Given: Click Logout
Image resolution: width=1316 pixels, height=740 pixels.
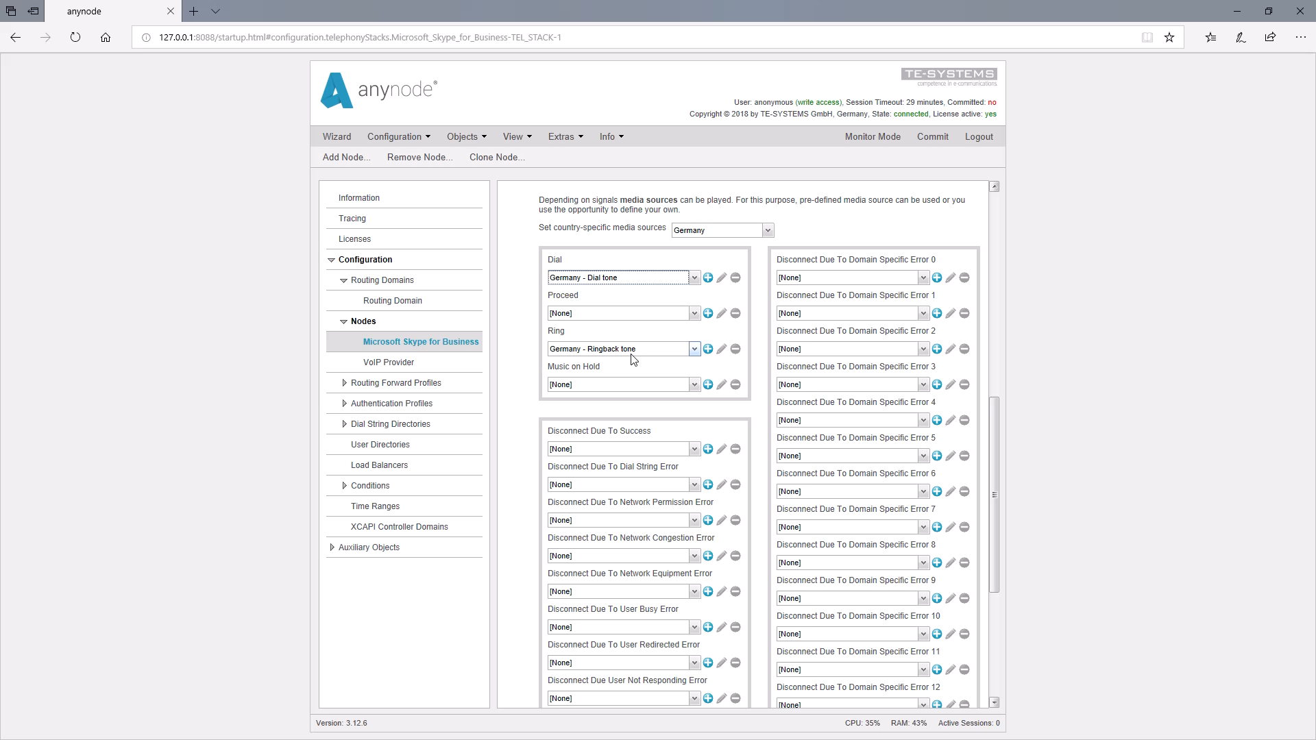Looking at the screenshot, I should (979, 136).
